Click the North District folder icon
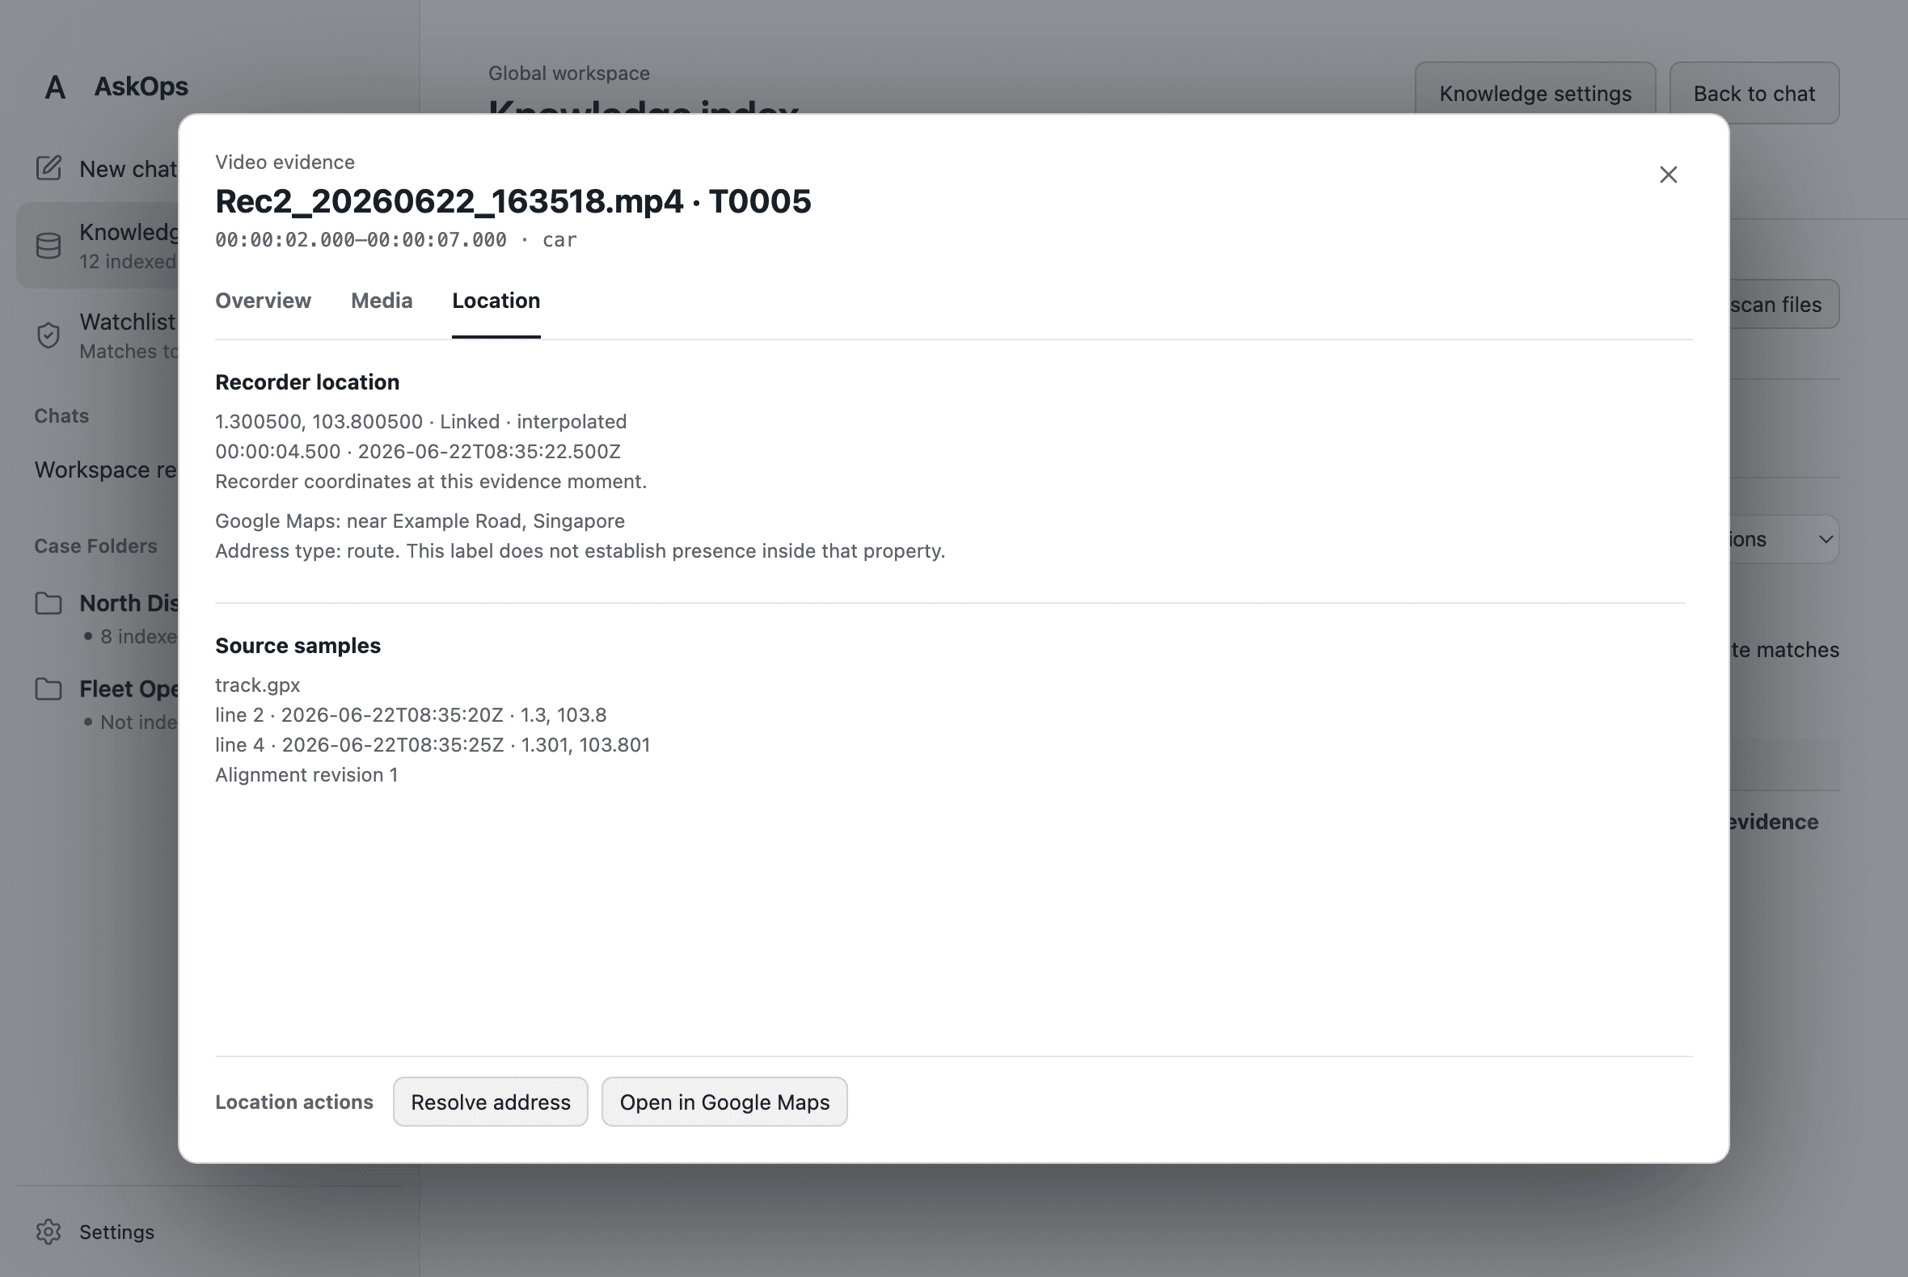1908x1277 pixels. pyautogui.click(x=49, y=603)
